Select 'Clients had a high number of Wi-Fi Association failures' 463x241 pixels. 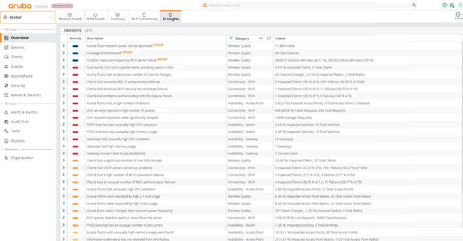tap(125, 175)
